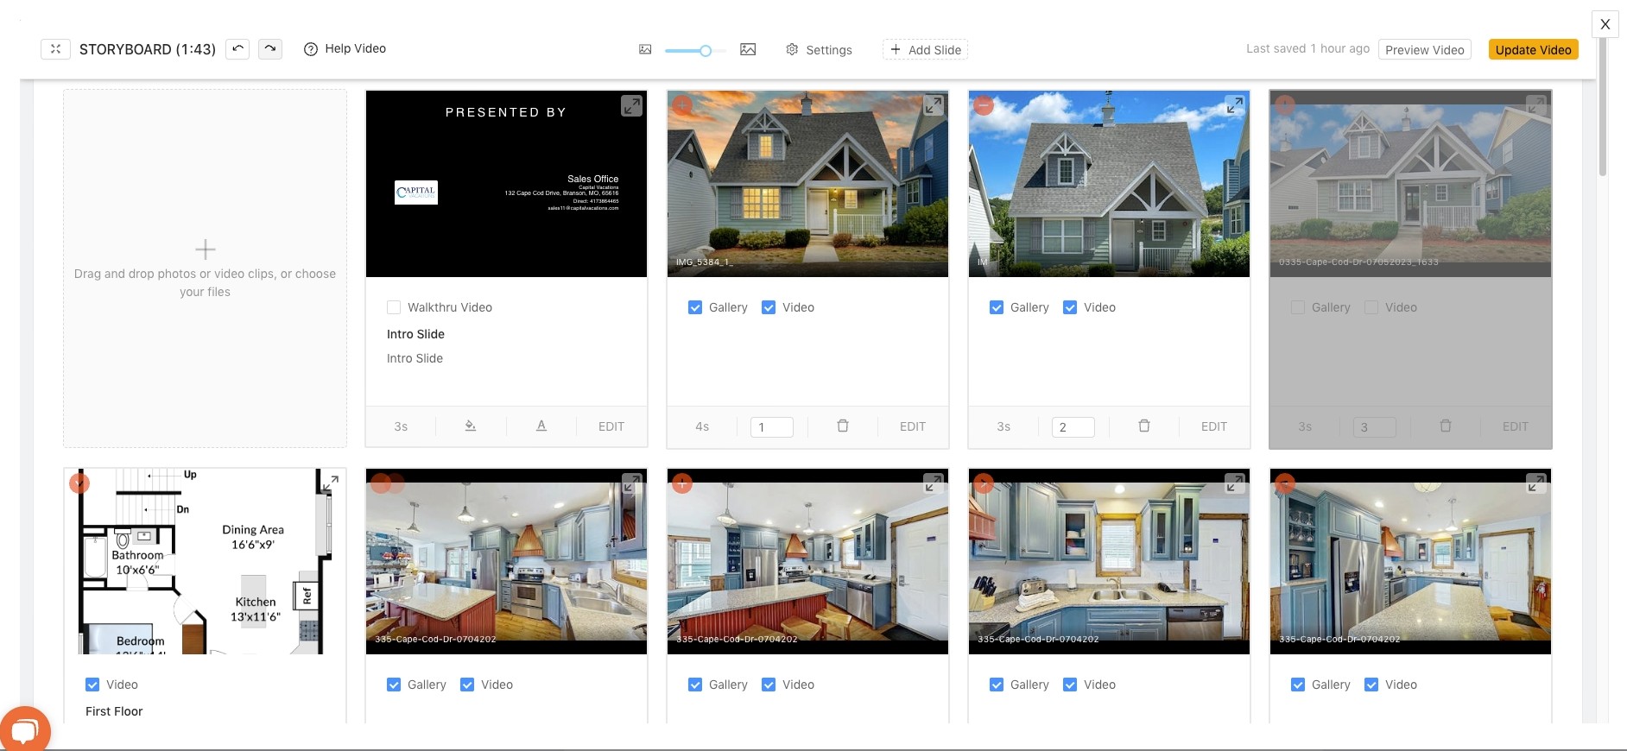This screenshot has height=751, width=1627.
Task: Expand the first floor plan image
Action: 330,483
